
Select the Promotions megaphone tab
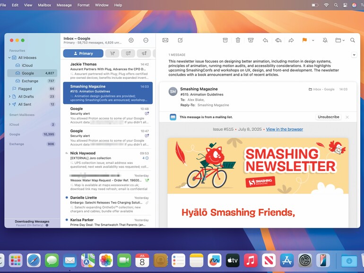[144, 53]
